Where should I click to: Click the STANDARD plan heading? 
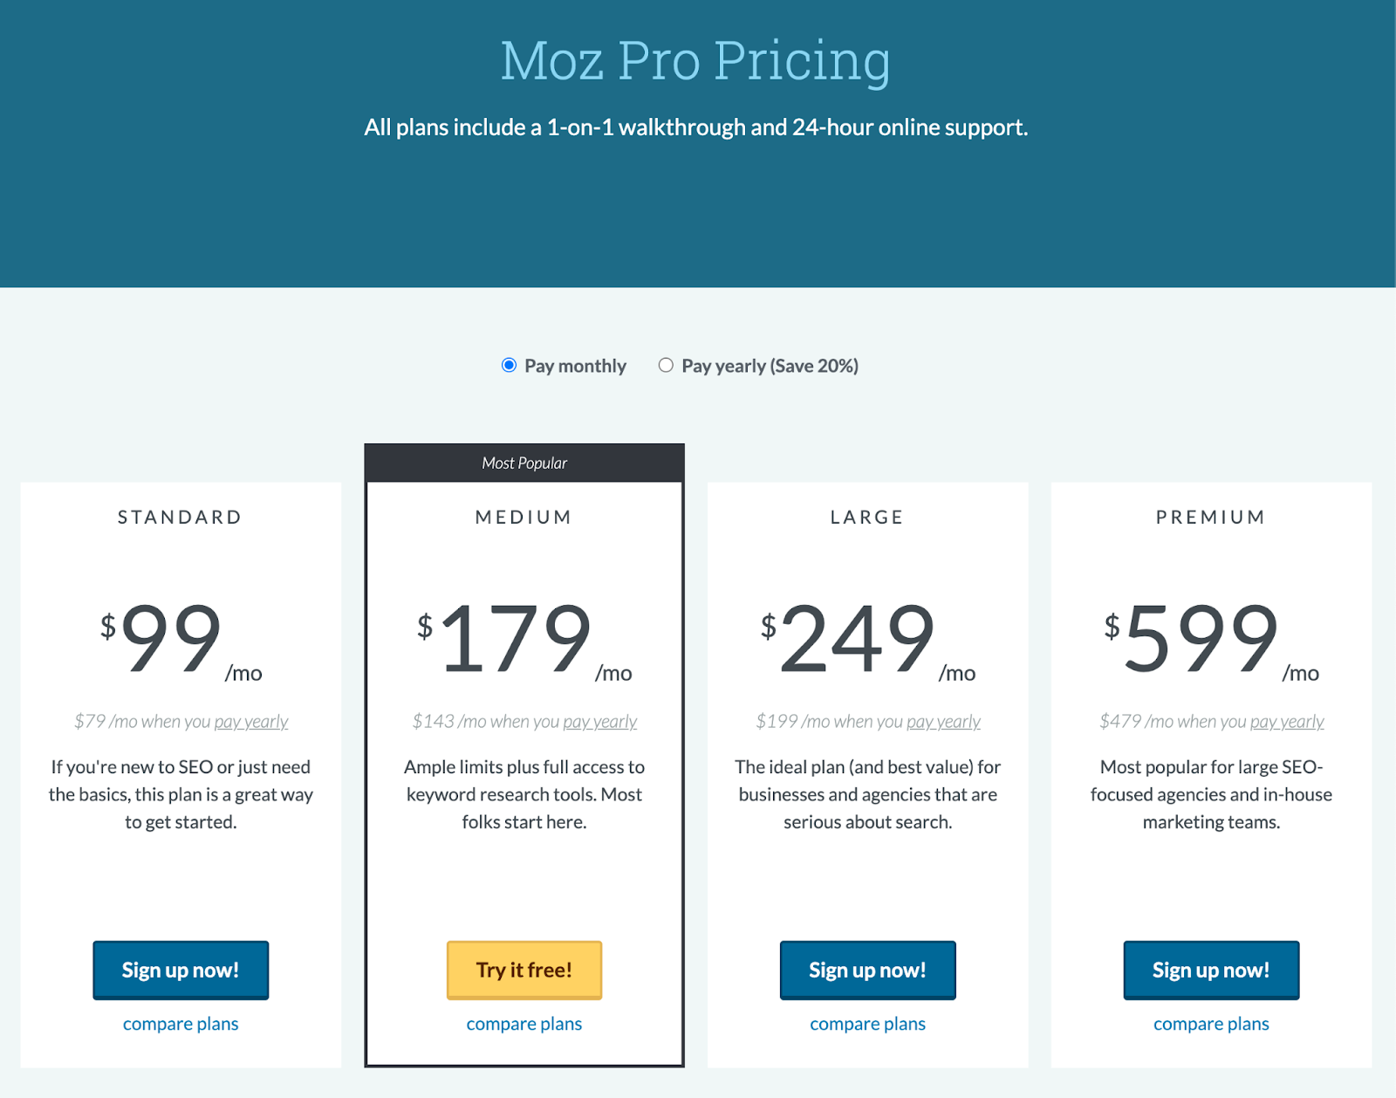[180, 517]
